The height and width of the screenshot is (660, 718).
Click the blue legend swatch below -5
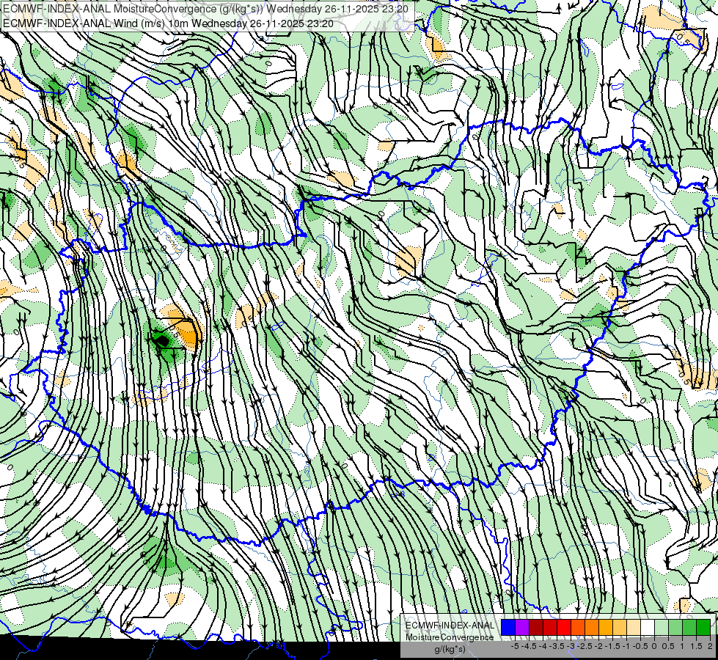click(x=508, y=627)
